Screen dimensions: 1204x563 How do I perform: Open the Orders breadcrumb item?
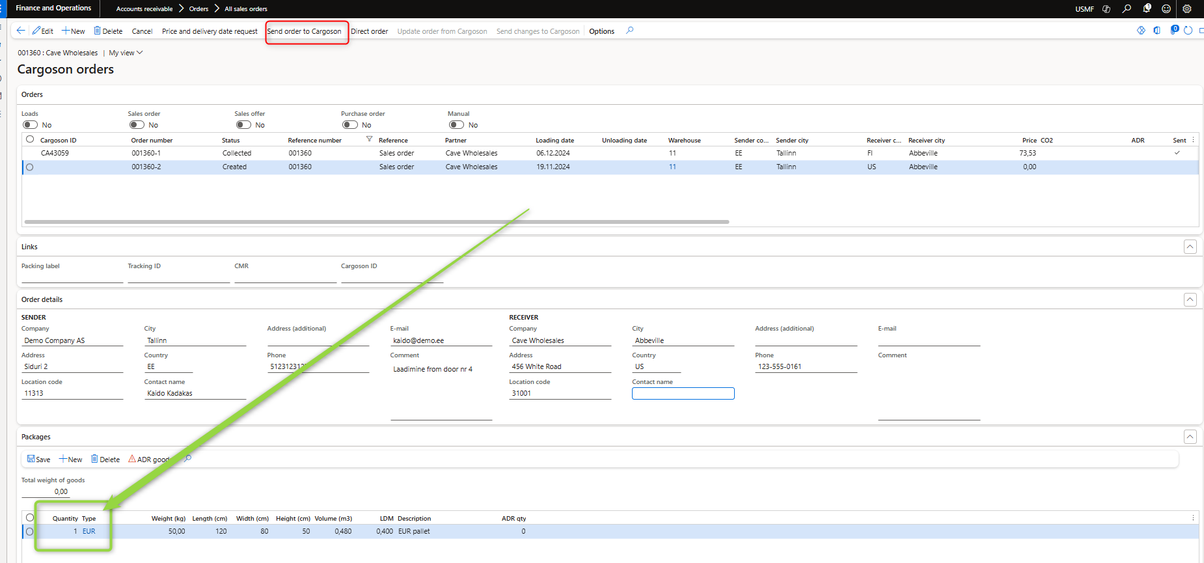(x=198, y=9)
